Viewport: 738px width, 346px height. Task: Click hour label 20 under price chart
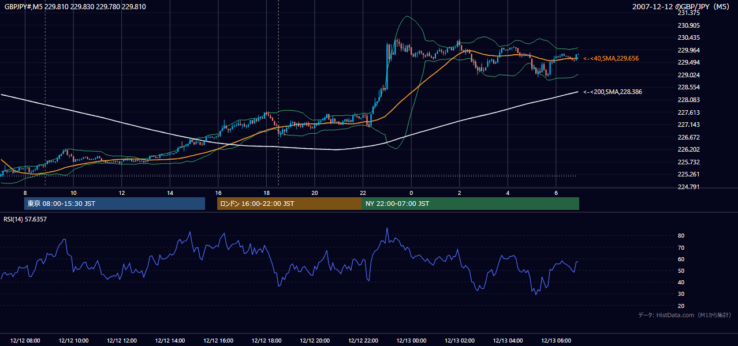(x=315, y=193)
